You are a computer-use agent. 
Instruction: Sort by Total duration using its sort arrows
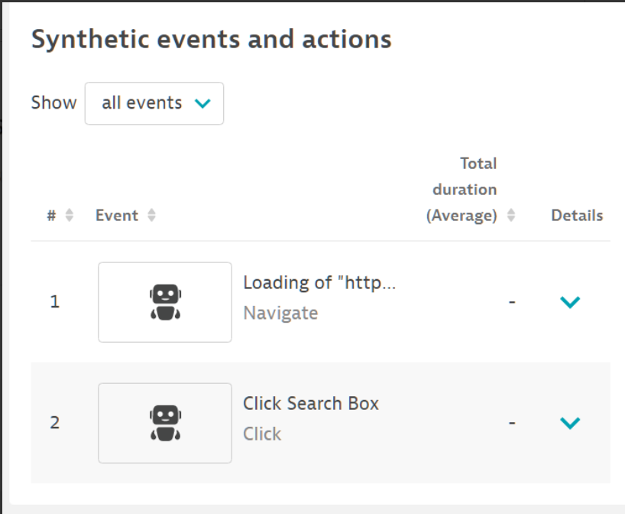[512, 215]
